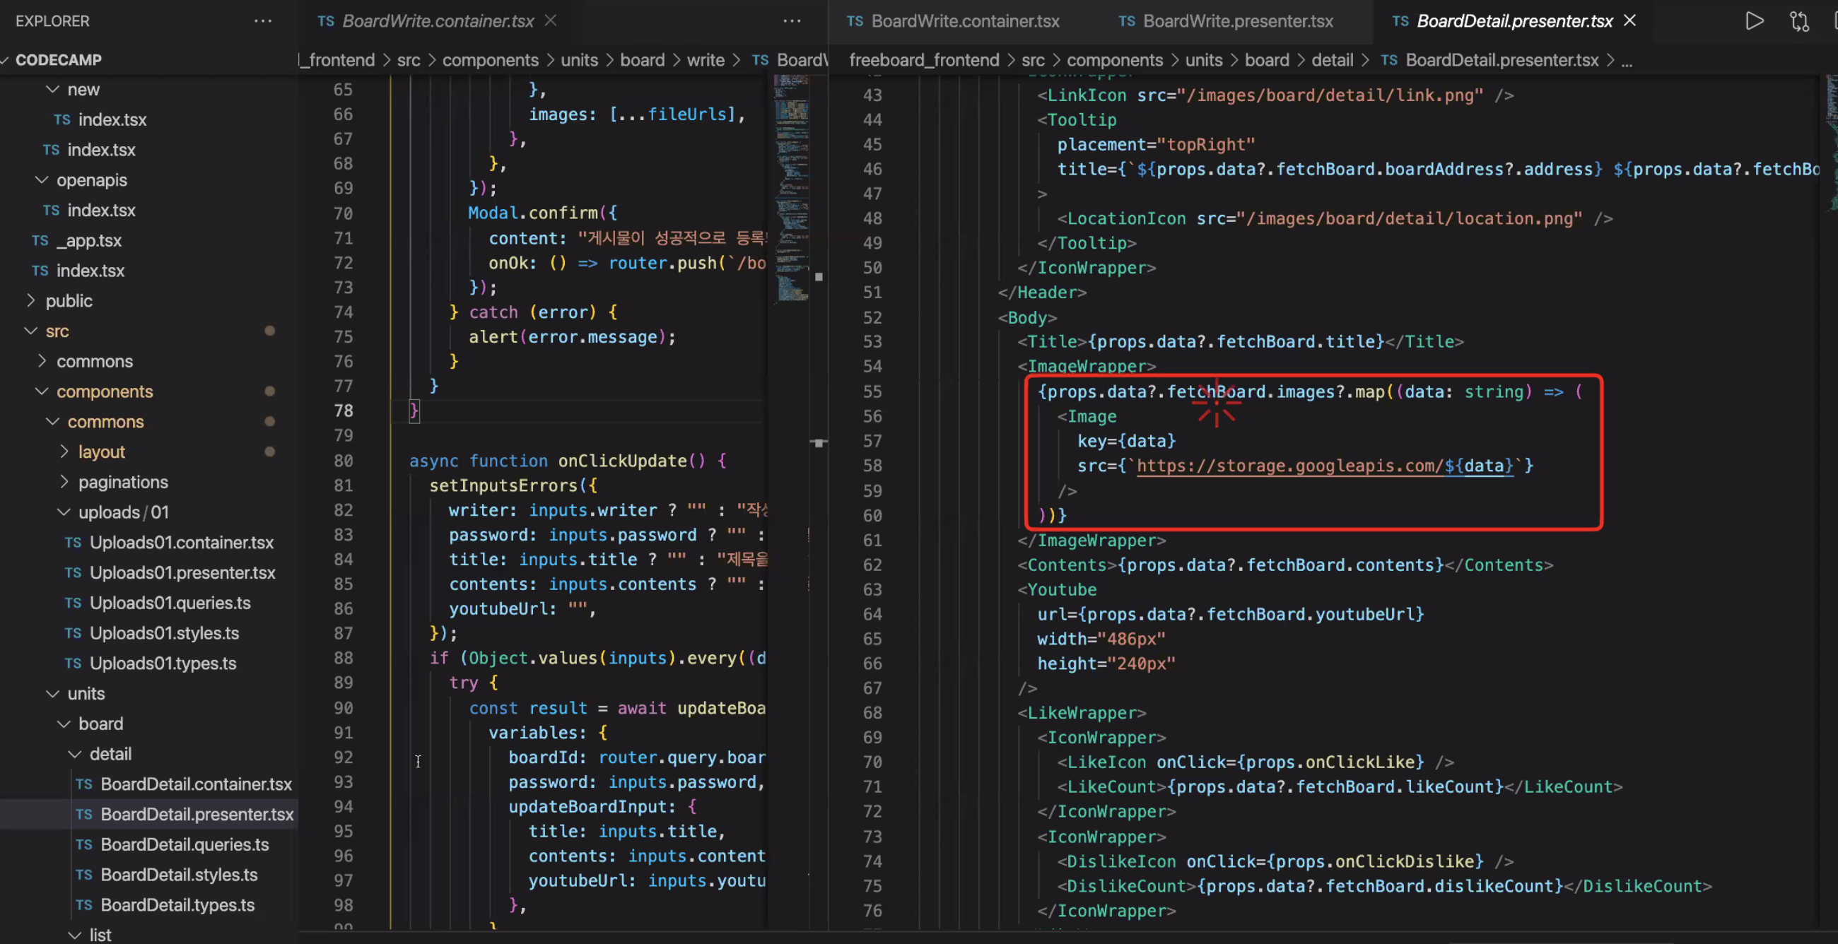Open Explorer panel more actions ellipsis
This screenshot has height=944, width=1838.
click(x=262, y=21)
